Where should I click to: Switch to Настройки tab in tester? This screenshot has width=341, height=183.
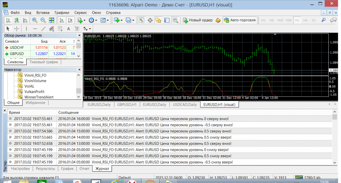pyautogui.click(x=20, y=169)
